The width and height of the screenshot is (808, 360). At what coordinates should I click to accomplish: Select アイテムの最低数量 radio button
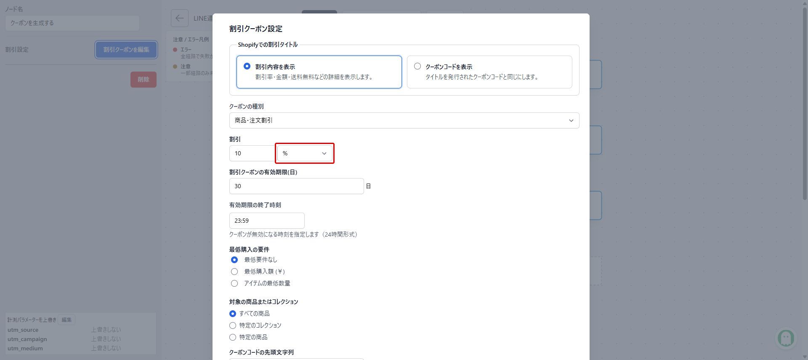(234, 283)
